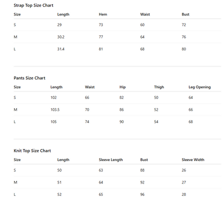Select the 88 bust value for Knit Top S
Image resolution: width=223 pixels, height=206 pixels.
(142, 170)
